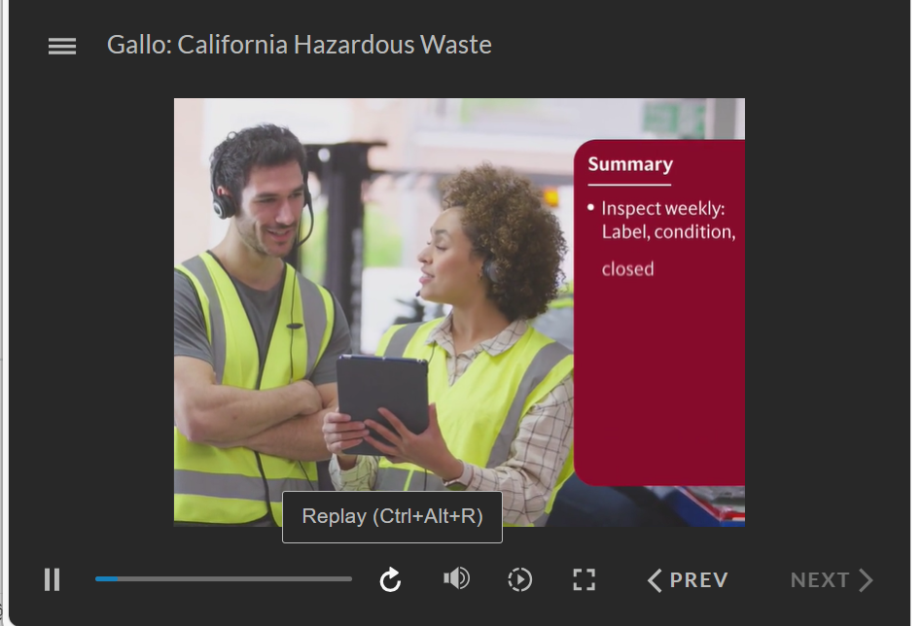This screenshot has width=922, height=626.
Task: Click the slide progress seekbar
Action: click(x=224, y=579)
